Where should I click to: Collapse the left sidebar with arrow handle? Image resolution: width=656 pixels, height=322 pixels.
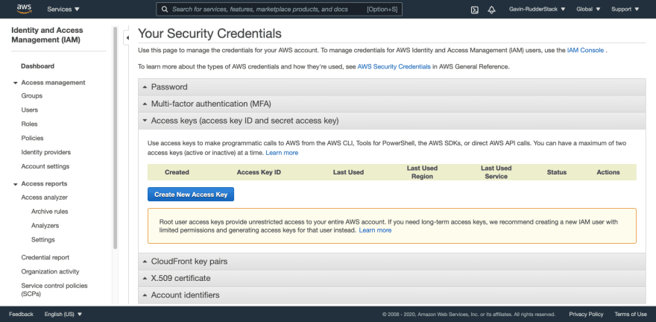pyautogui.click(x=127, y=37)
